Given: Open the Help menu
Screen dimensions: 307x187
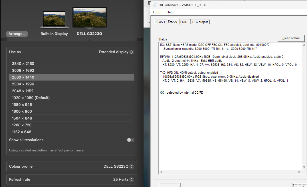Looking at the screenshot, I should pos(170,12).
